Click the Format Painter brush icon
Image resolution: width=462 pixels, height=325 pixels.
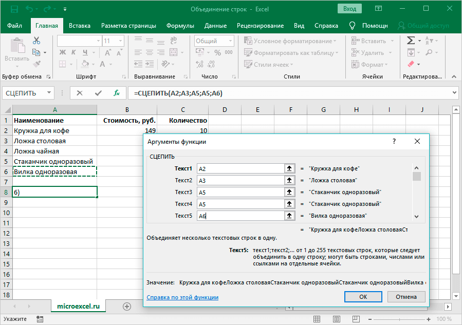(x=36, y=64)
